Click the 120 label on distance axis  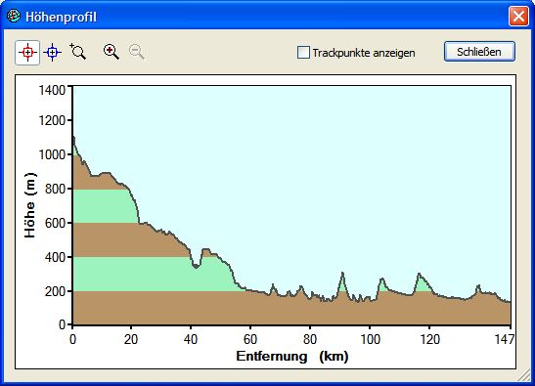click(x=429, y=339)
